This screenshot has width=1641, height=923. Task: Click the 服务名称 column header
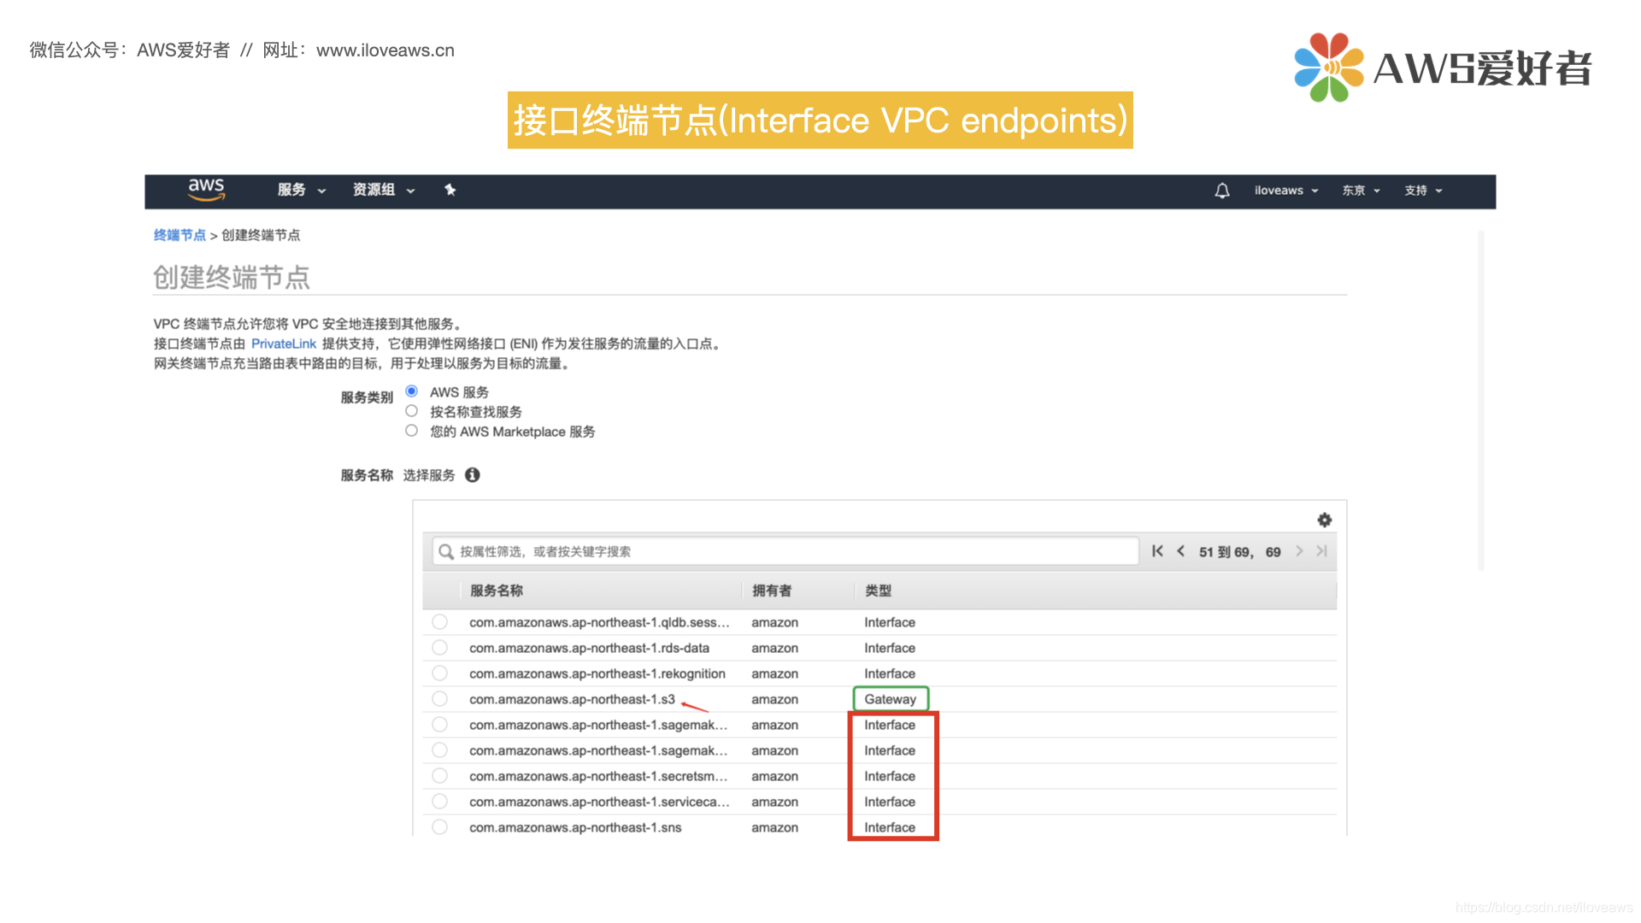[497, 591]
